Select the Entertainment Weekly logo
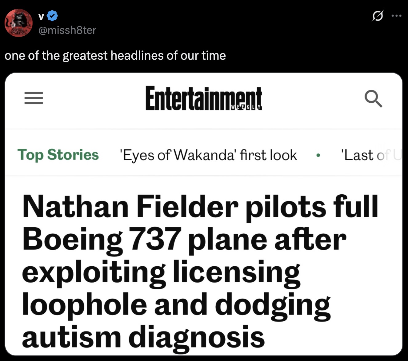The width and height of the screenshot is (408, 361). tap(203, 98)
